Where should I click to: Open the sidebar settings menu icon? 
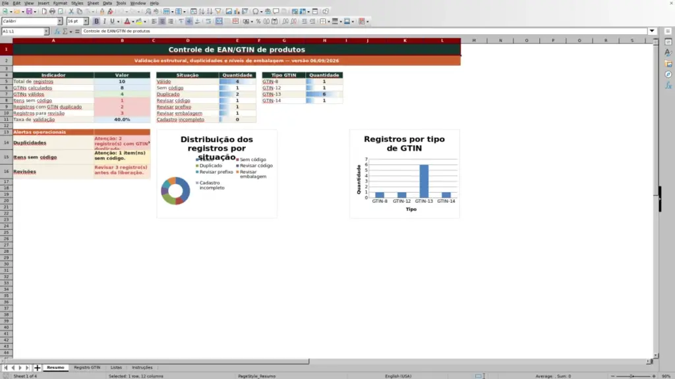[668, 32]
